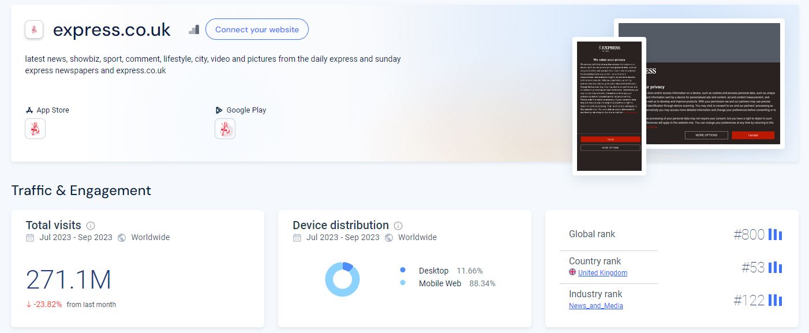The image size is (809, 333).
Task: Click bars icon next to Global rank #800
Action: 775,234
